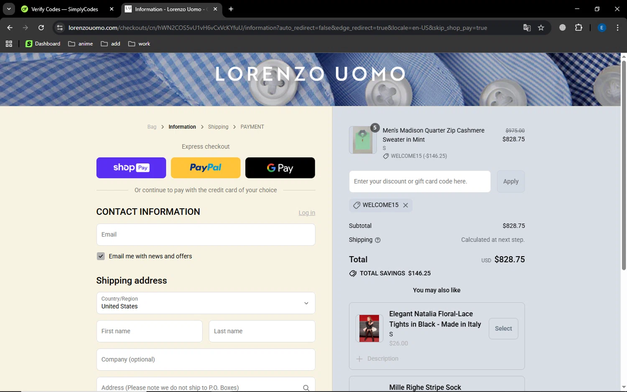Go to Bag breadcrumb
The height and width of the screenshot is (392, 627).
click(152, 127)
